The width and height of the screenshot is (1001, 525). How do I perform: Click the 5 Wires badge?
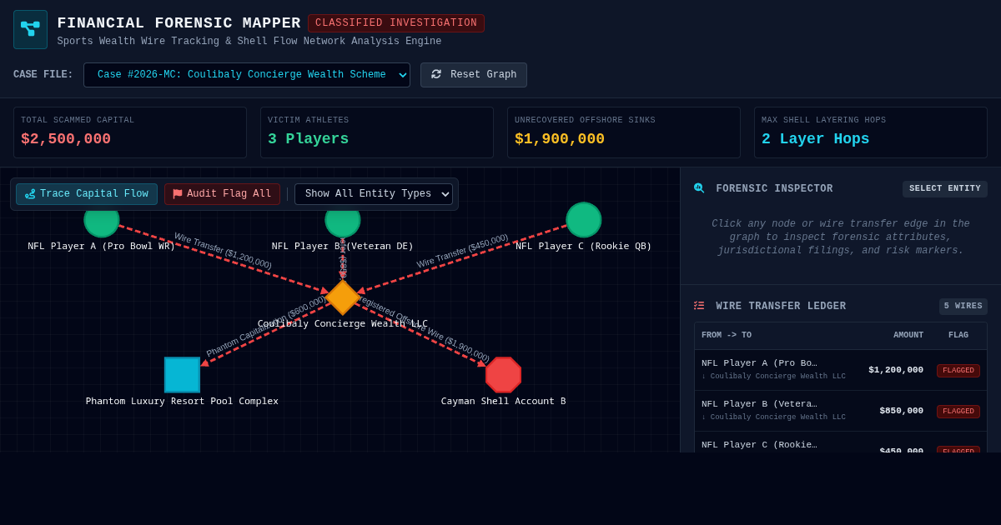pos(963,307)
